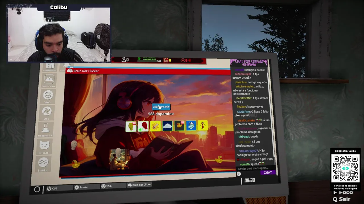The width and height of the screenshot is (364, 204).
Task: Click the yellow duck at bottom right
Action: pyautogui.click(x=220, y=159)
